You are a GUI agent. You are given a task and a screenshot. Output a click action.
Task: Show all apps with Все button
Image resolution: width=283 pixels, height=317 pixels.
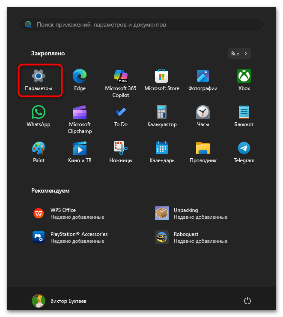click(239, 54)
